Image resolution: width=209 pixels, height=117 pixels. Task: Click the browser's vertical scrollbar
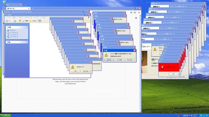coord(140,63)
